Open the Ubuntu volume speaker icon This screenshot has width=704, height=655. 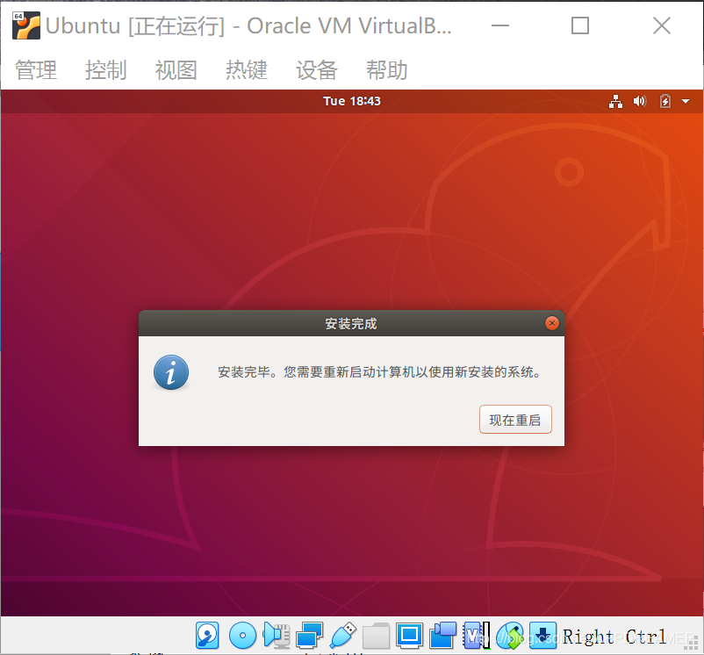tap(640, 102)
